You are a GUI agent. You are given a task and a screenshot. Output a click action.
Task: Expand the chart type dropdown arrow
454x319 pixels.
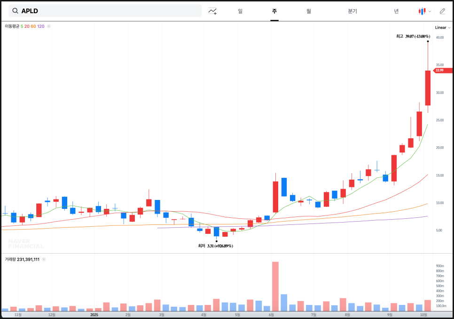[x=430, y=11]
